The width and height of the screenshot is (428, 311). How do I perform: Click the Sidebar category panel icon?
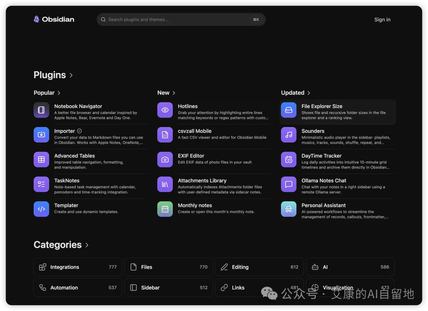tap(134, 288)
